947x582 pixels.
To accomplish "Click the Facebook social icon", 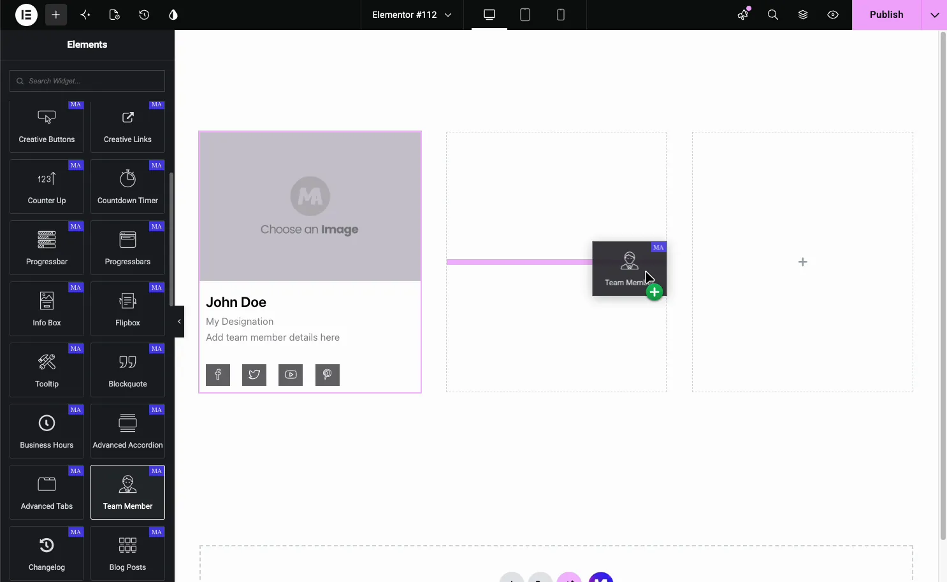I will [x=218, y=375].
